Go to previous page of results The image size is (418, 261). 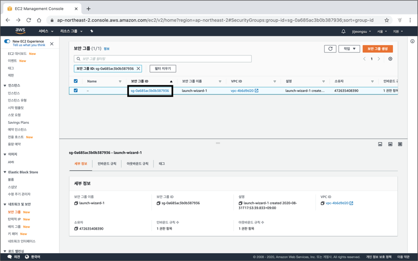coord(364,59)
